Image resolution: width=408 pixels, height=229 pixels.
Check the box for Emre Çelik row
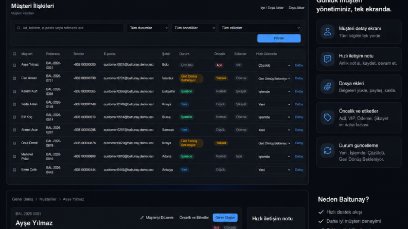(x=14, y=170)
